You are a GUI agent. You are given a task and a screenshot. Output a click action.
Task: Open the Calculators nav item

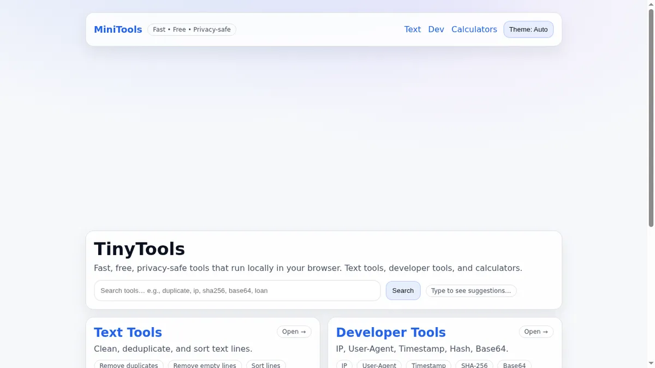474,29
